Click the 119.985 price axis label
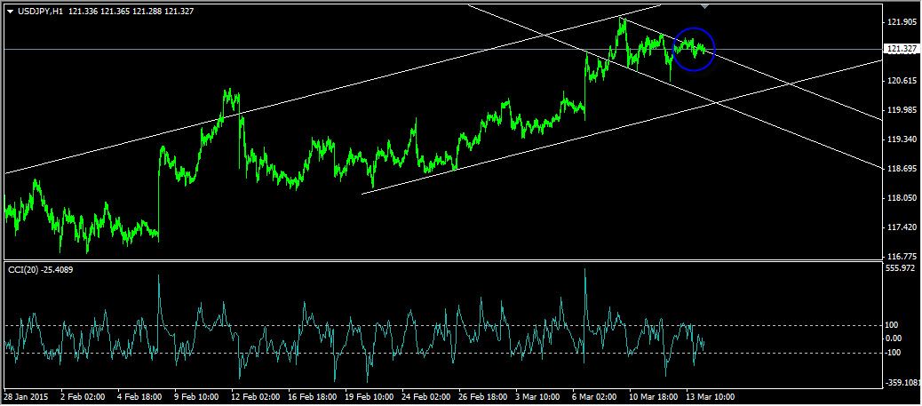The height and width of the screenshot is (406, 922). (x=902, y=110)
